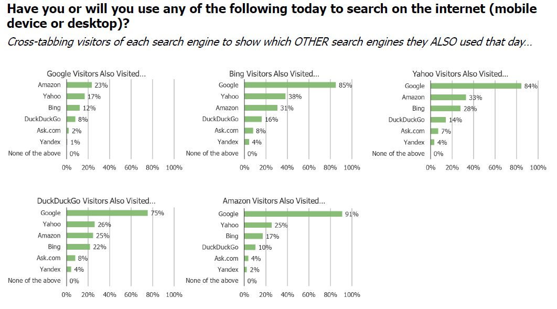Select the 'Amazon Visitors Also Visited…' title
Image resolution: width=557 pixels, height=309 pixels.
pos(274,201)
